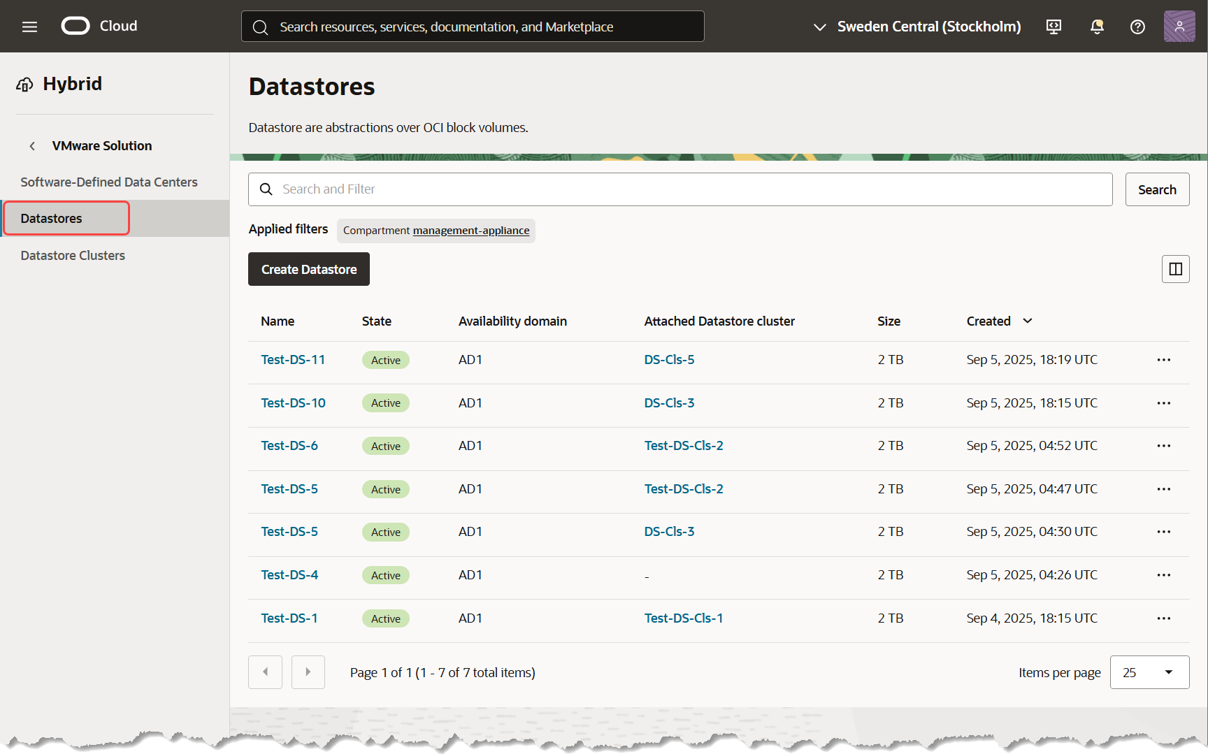Click inside the Search and Filter field
The width and height of the screenshot is (1208, 754).
point(489,189)
